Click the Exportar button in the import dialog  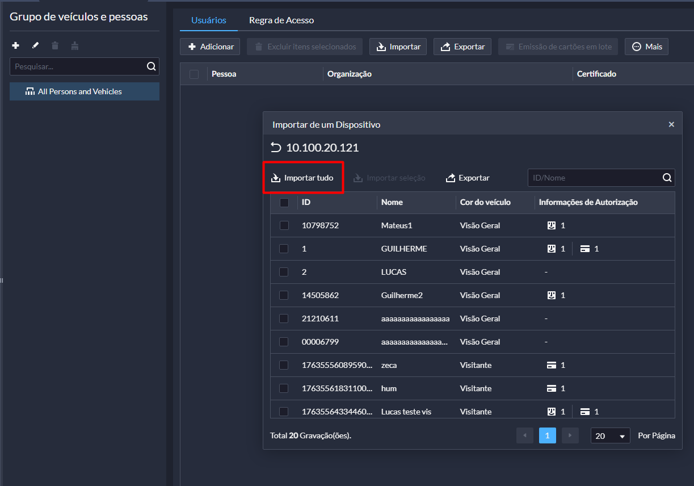pos(468,178)
